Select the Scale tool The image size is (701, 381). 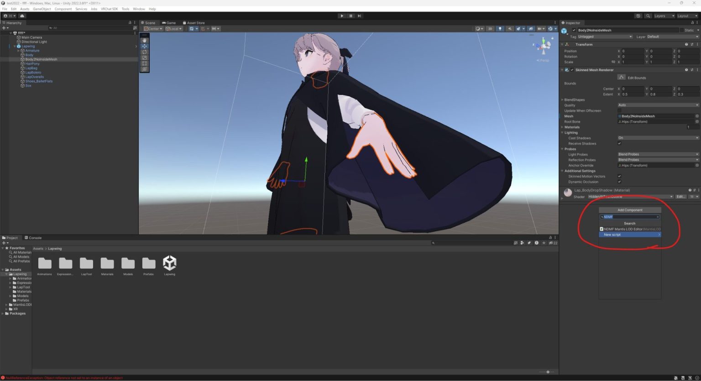[x=144, y=58]
